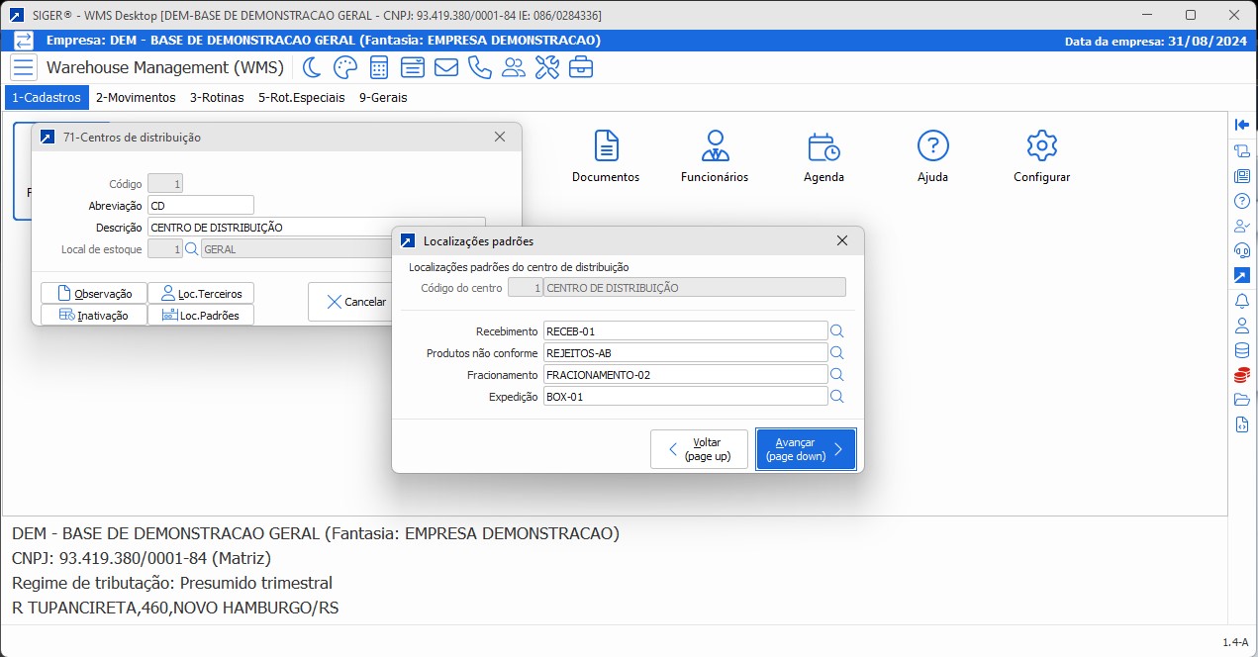Open the color theme palette
Viewport: 1258px width, 657px height.
344,67
